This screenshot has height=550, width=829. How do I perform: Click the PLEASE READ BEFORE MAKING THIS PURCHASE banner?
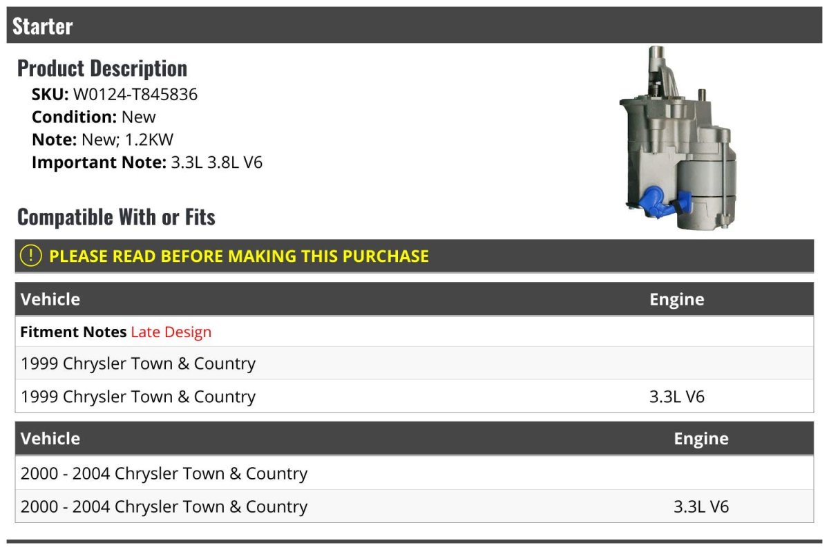238,256
